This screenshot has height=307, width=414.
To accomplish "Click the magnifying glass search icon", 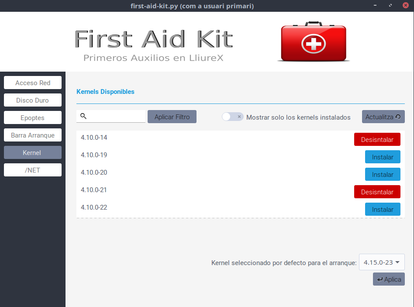I will tap(83, 116).
